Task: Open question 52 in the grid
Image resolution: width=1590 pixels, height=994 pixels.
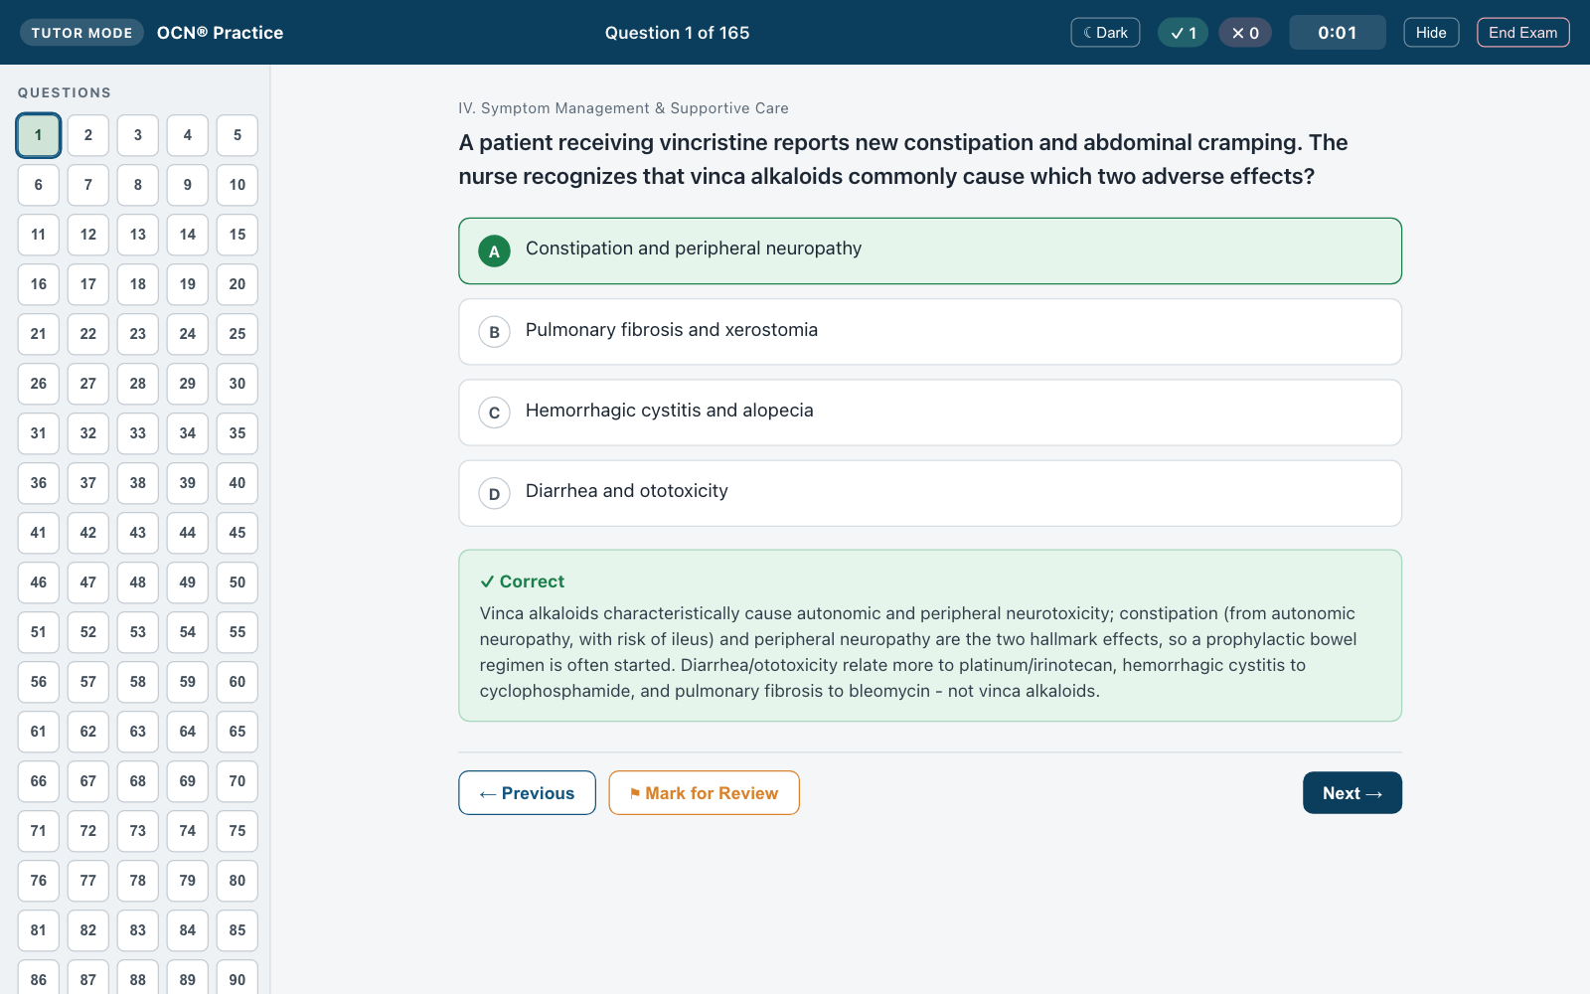Action: coord(88,632)
